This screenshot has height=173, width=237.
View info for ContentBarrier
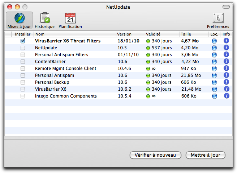tap(226, 61)
